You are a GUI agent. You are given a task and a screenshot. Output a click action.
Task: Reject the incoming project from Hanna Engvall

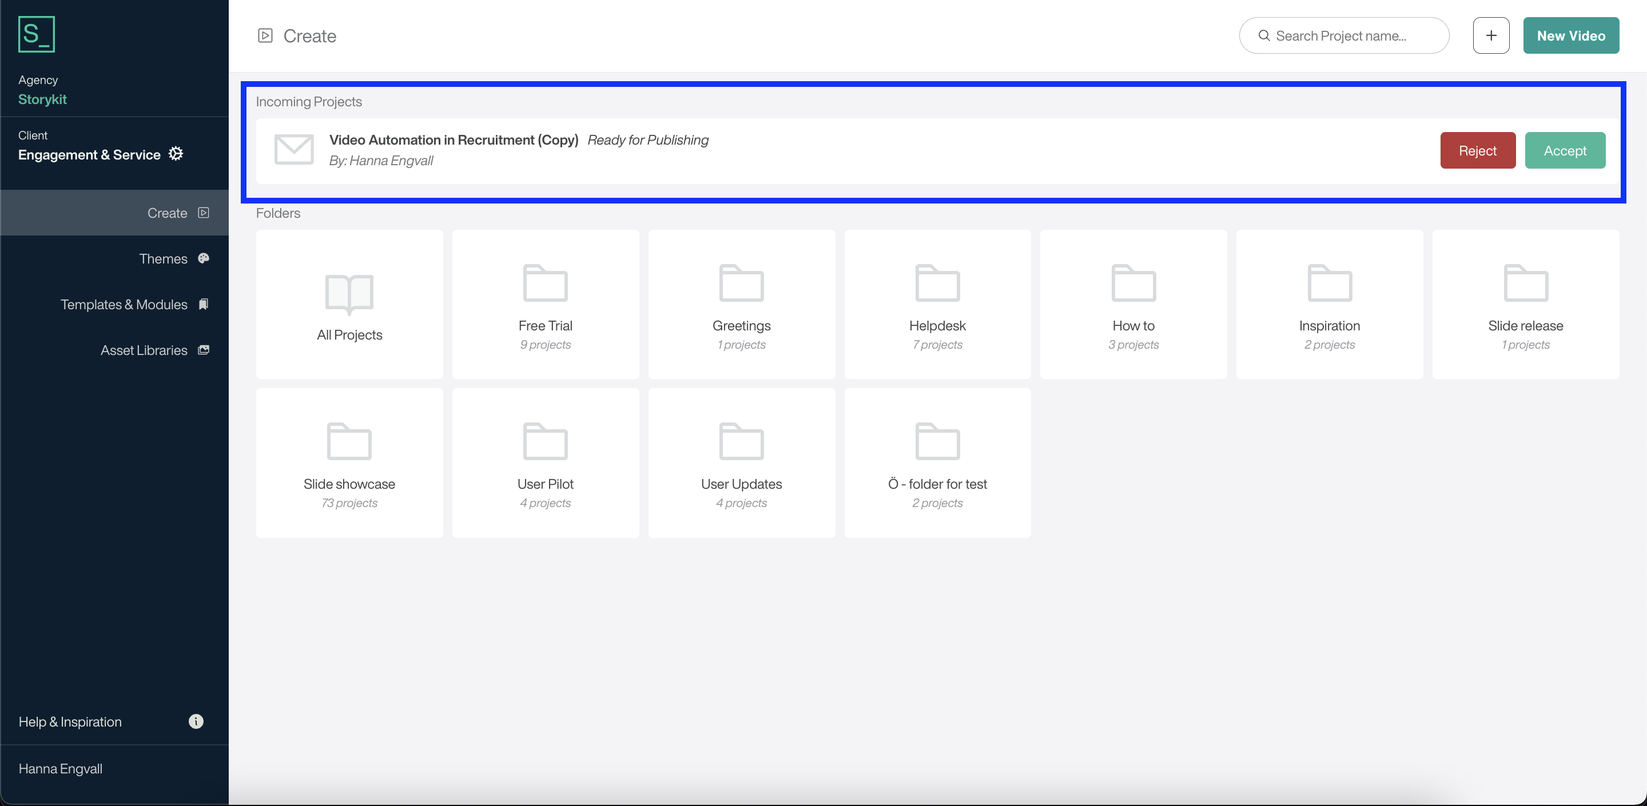tap(1478, 150)
